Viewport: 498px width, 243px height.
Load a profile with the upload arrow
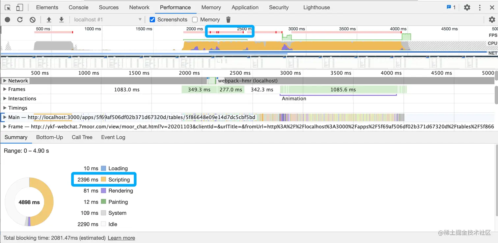(x=49, y=20)
